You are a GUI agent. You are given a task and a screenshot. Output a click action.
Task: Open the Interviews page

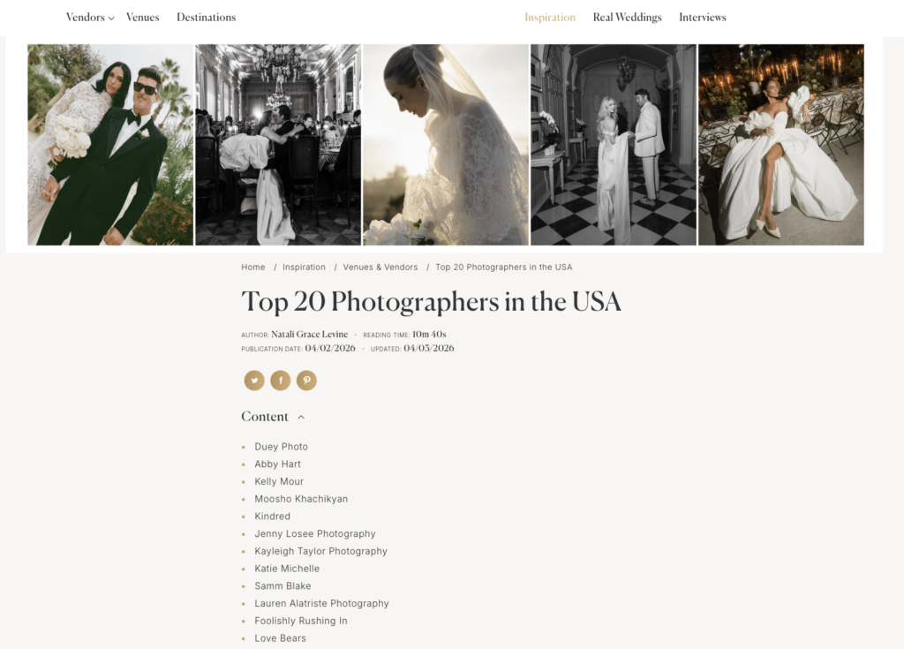point(702,18)
